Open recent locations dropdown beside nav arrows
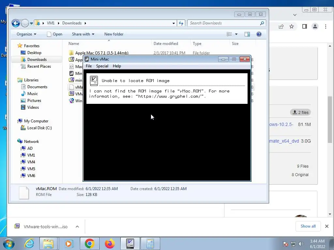334x250 pixels. tap(31, 23)
